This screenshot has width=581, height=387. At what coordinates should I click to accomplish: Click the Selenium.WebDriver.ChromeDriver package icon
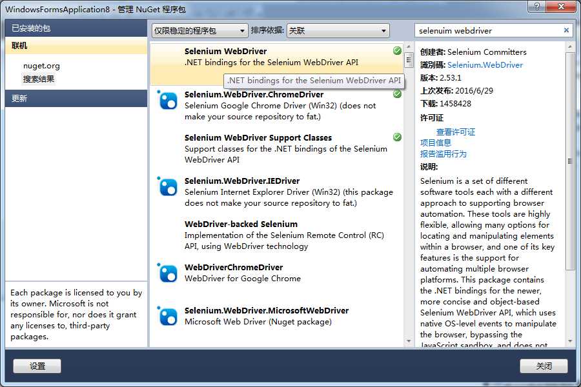pyautogui.click(x=167, y=100)
